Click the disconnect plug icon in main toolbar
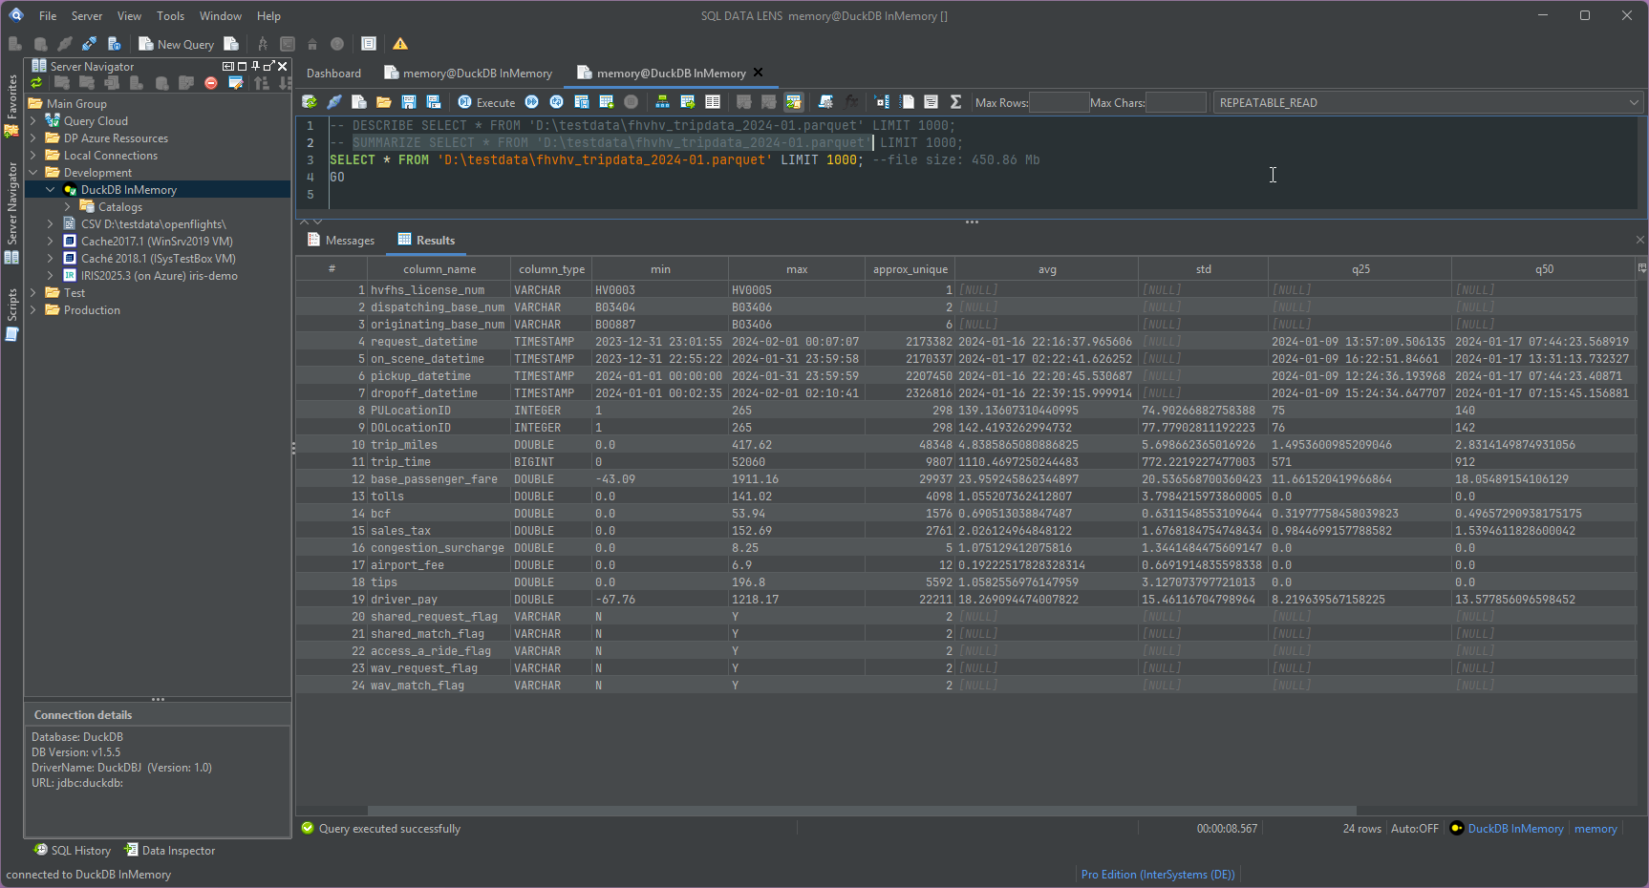 pyautogui.click(x=89, y=44)
